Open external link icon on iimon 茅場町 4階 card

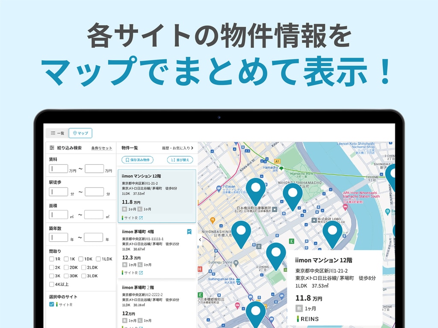[x=141, y=272]
